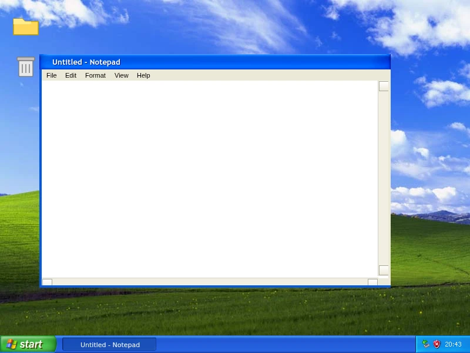Open the Format menu in Notepad

[95, 75]
